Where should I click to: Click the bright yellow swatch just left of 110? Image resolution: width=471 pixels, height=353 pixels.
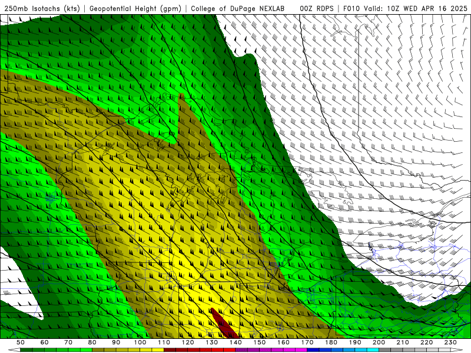(158, 349)
